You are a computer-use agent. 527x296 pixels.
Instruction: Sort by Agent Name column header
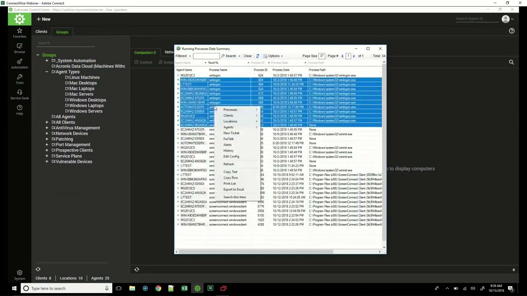click(x=184, y=70)
